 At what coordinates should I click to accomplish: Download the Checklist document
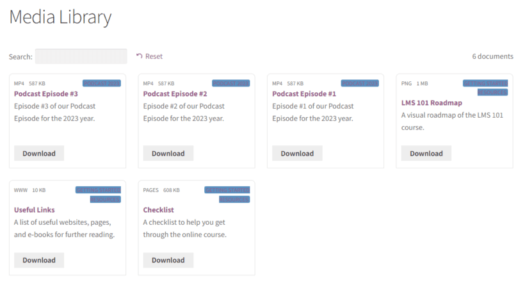click(x=168, y=260)
